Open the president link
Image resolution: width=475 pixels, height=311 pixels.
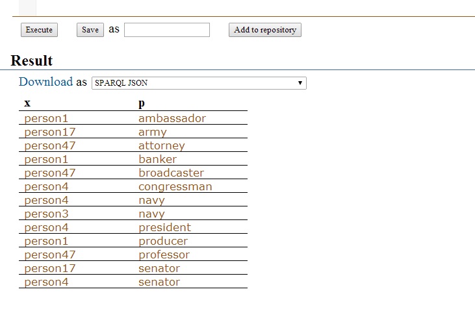click(164, 227)
